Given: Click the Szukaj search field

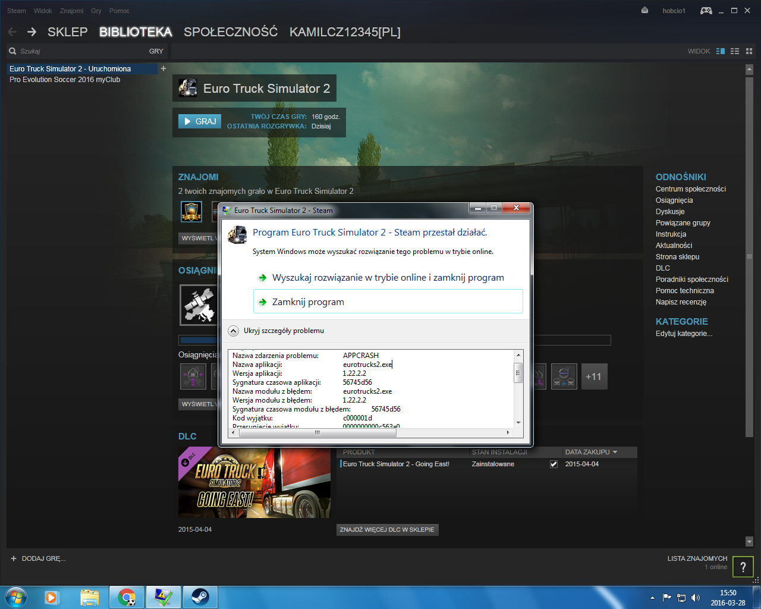Looking at the screenshot, I should (82, 51).
